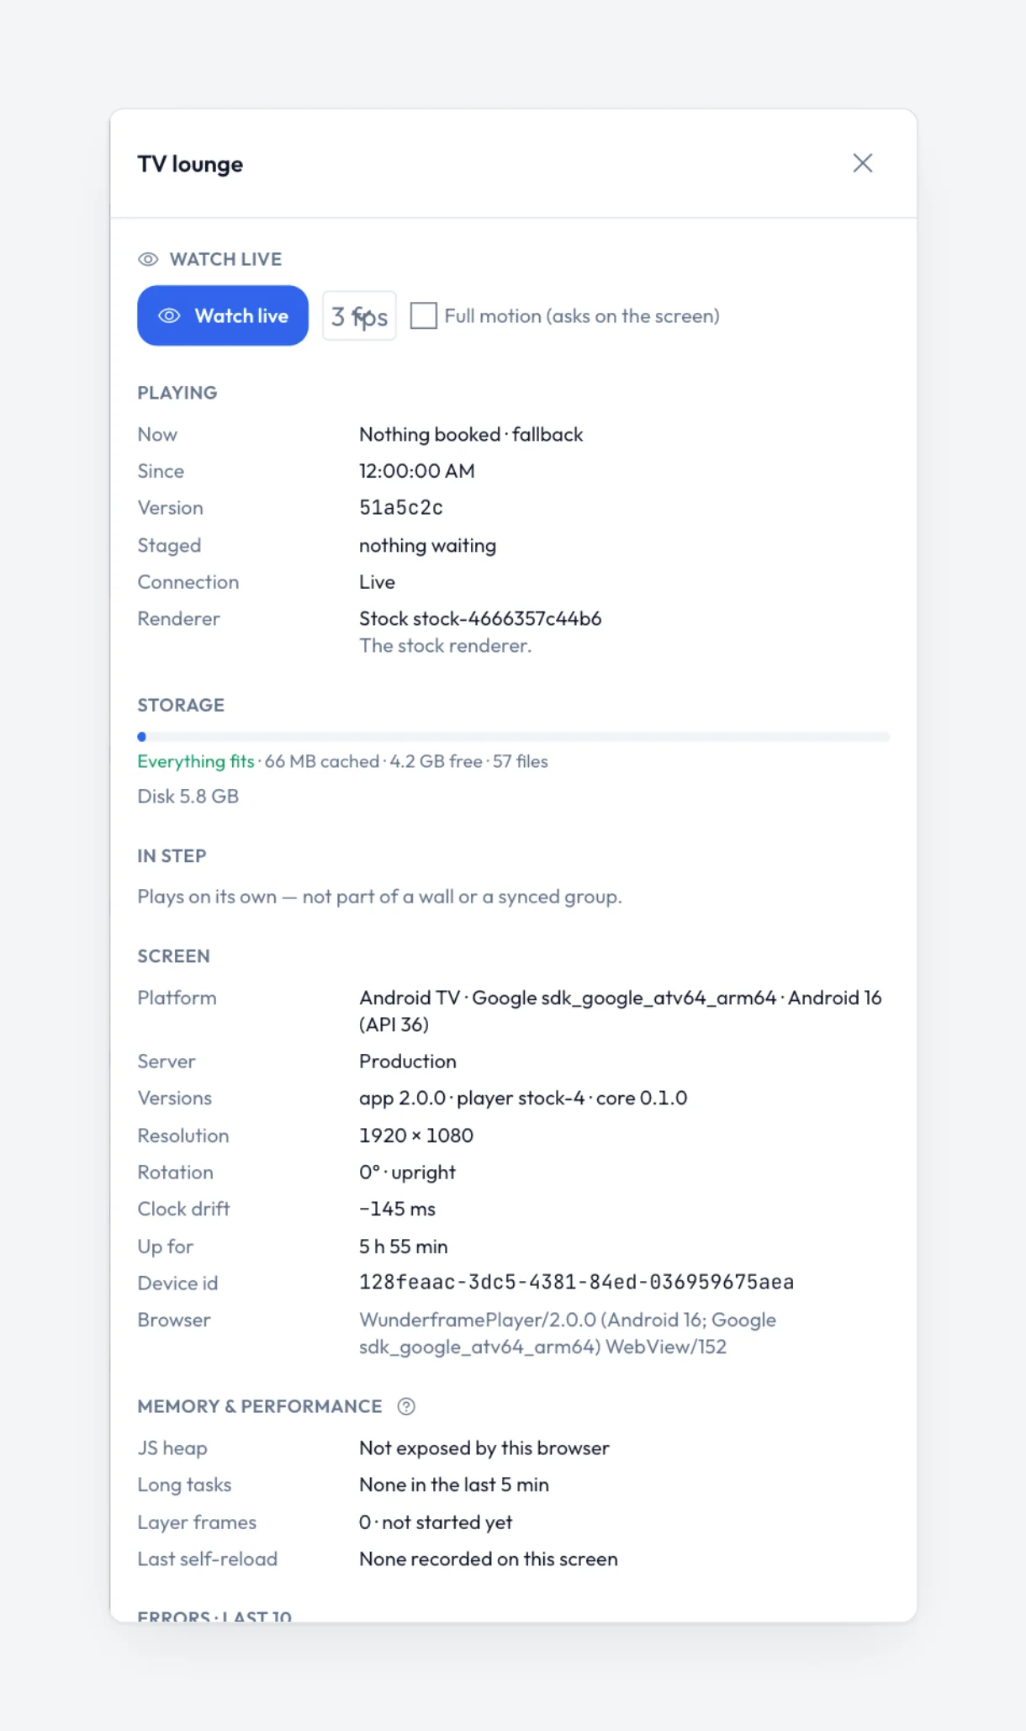1026x1731 pixels.
Task: Click the Errors last 10 section heading
Action: click(x=214, y=1616)
